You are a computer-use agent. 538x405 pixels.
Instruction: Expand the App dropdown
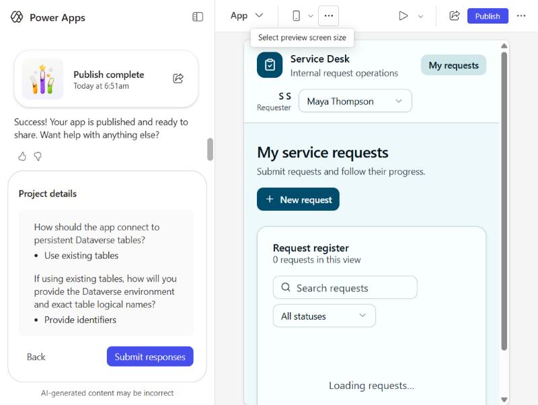[247, 15]
